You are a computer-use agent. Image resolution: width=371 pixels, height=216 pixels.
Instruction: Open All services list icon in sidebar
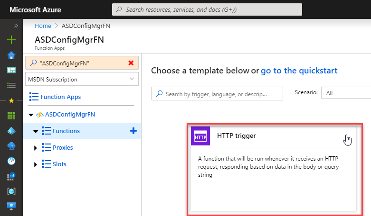[x=11, y=85]
